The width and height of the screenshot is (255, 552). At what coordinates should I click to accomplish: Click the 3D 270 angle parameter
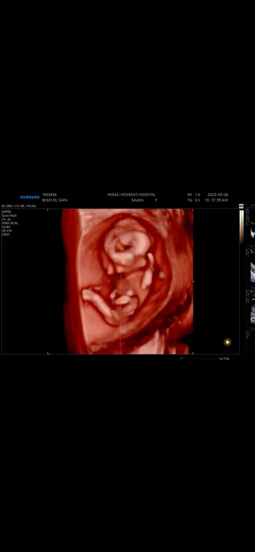coord(7,231)
